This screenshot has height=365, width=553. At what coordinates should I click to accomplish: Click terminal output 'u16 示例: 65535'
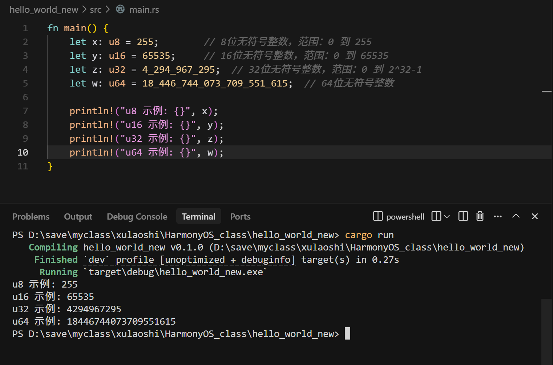pos(53,297)
